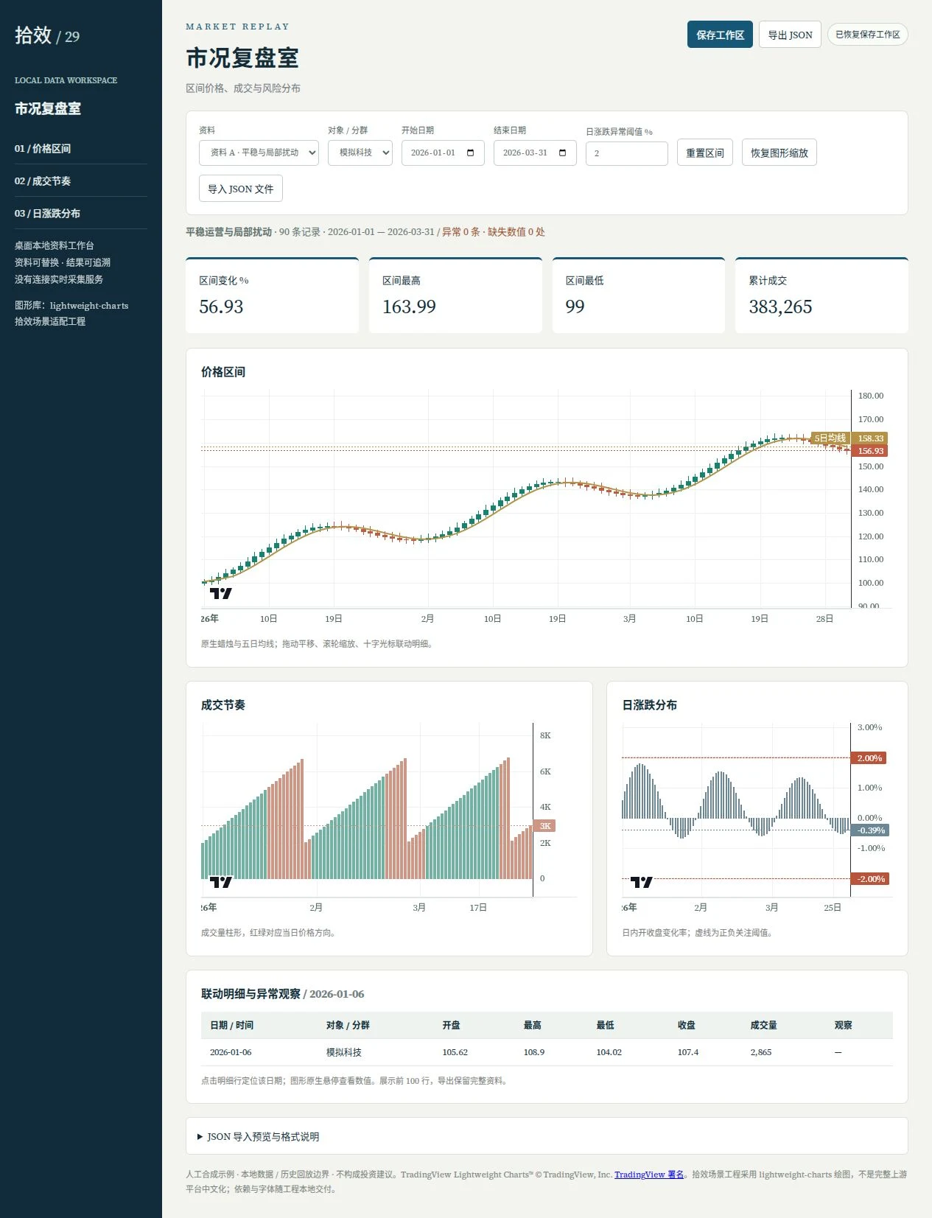The image size is (932, 1218).
Task: Click the 重置区间 button
Action: tap(704, 153)
